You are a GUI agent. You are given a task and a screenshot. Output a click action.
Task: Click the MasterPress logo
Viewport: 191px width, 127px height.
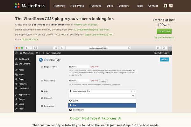pos(30,6)
